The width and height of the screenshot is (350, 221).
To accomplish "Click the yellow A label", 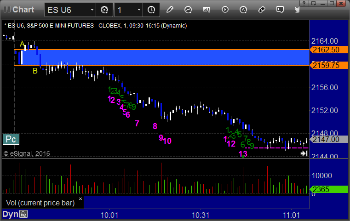I will tap(22, 44).
